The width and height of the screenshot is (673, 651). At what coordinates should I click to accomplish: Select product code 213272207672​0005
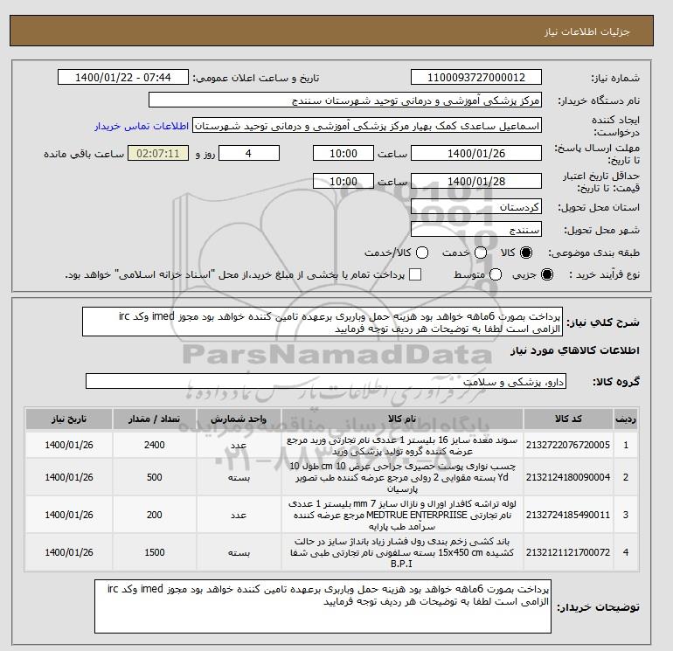point(568,445)
